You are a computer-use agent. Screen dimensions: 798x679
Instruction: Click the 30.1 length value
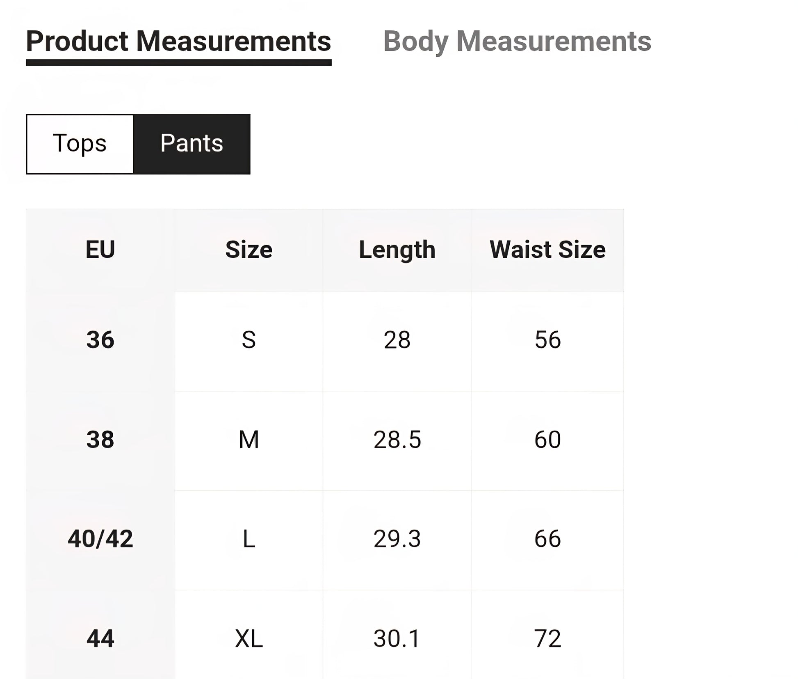(397, 639)
